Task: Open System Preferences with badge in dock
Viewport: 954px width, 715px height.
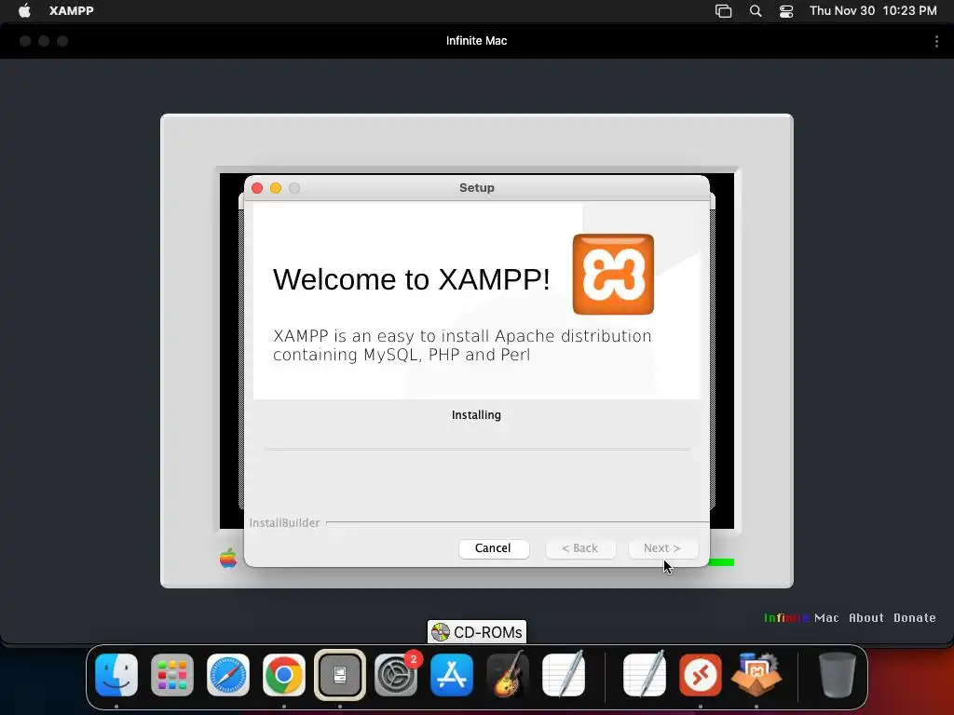Action: [395, 675]
